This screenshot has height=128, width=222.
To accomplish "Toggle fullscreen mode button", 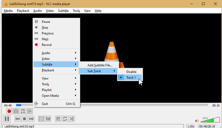I will pos(41,119).
